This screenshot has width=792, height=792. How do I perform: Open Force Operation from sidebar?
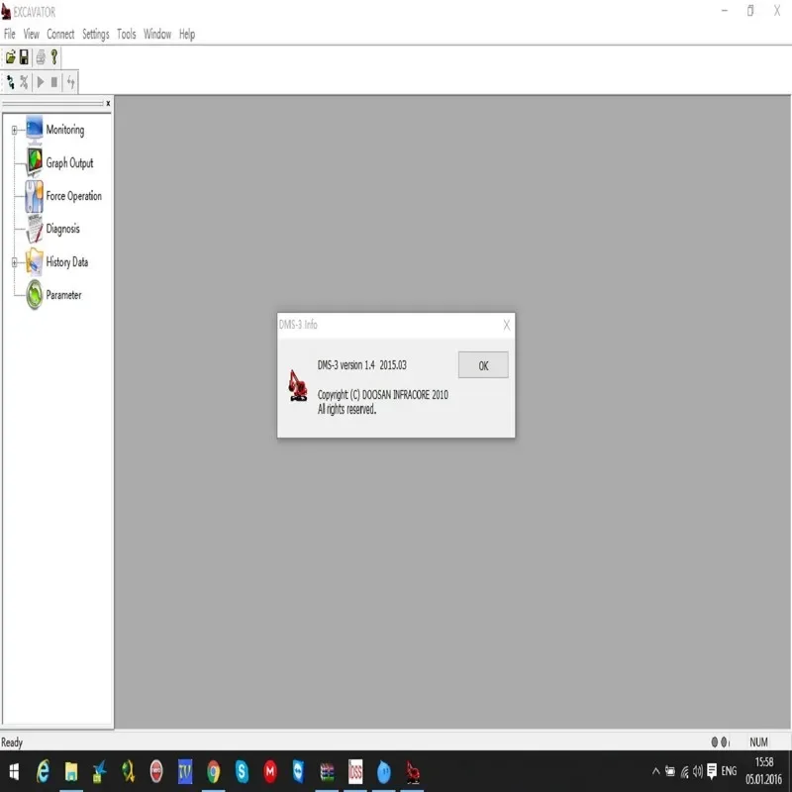point(73,196)
